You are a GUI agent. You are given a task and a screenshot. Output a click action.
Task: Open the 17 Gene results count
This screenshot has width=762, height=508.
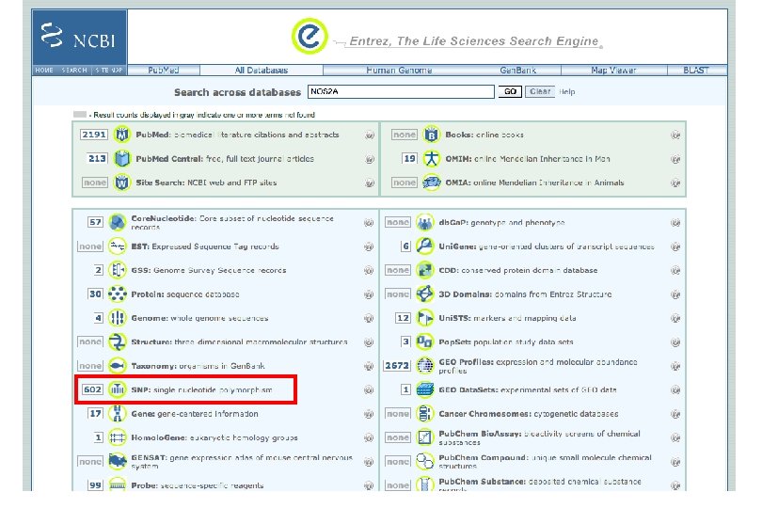point(95,414)
